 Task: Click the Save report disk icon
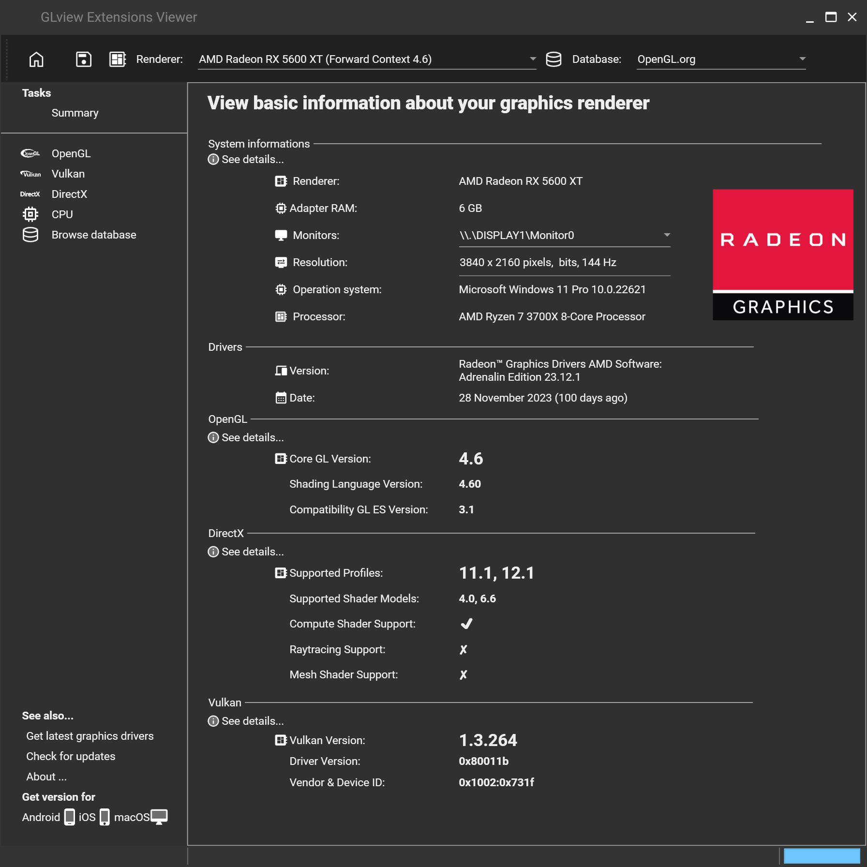tap(84, 60)
